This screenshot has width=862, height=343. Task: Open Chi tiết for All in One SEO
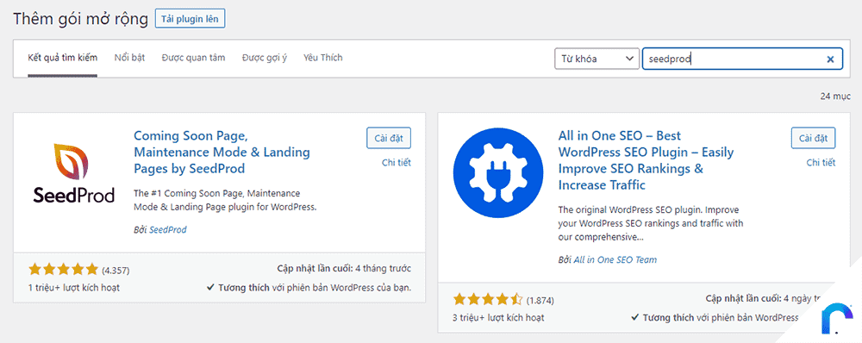pyautogui.click(x=821, y=163)
